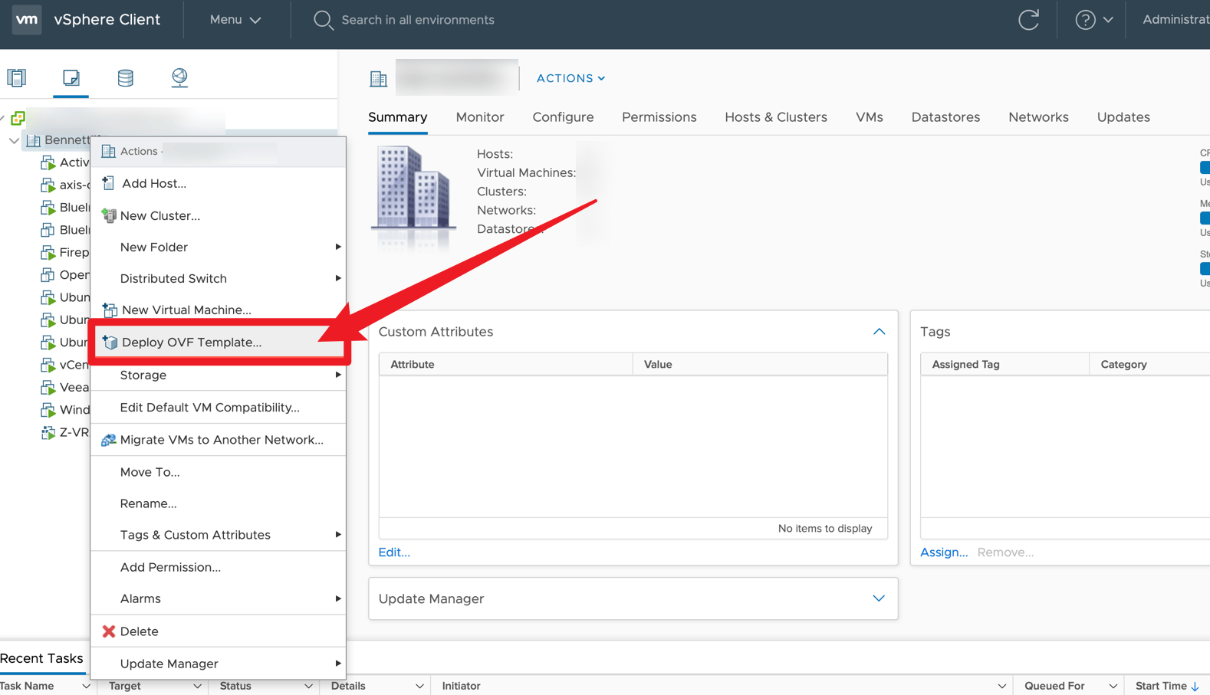Click the datacenter icon beside Actions button
The width and height of the screenshot is (1210, 695).
coord(378,78)
